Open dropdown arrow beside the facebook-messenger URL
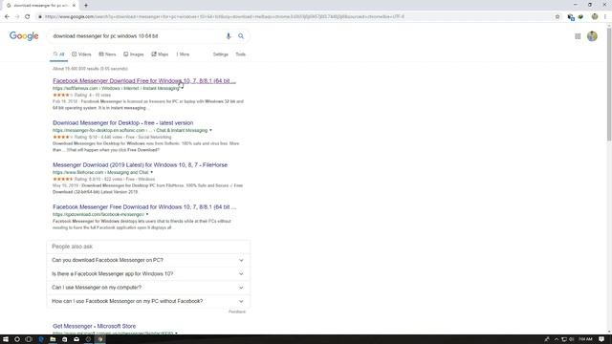 pyautogui.click(x=147, y=214)
